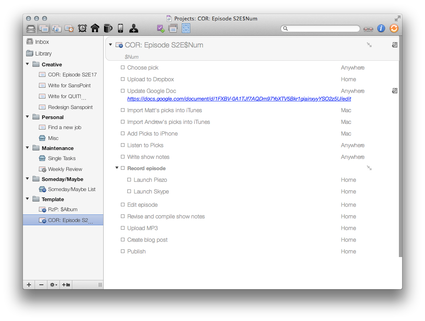Image resolution: width=425 pixels, height=321 pixels.
Task: Check off Choose pick task
Action: (x=123, y=67)
